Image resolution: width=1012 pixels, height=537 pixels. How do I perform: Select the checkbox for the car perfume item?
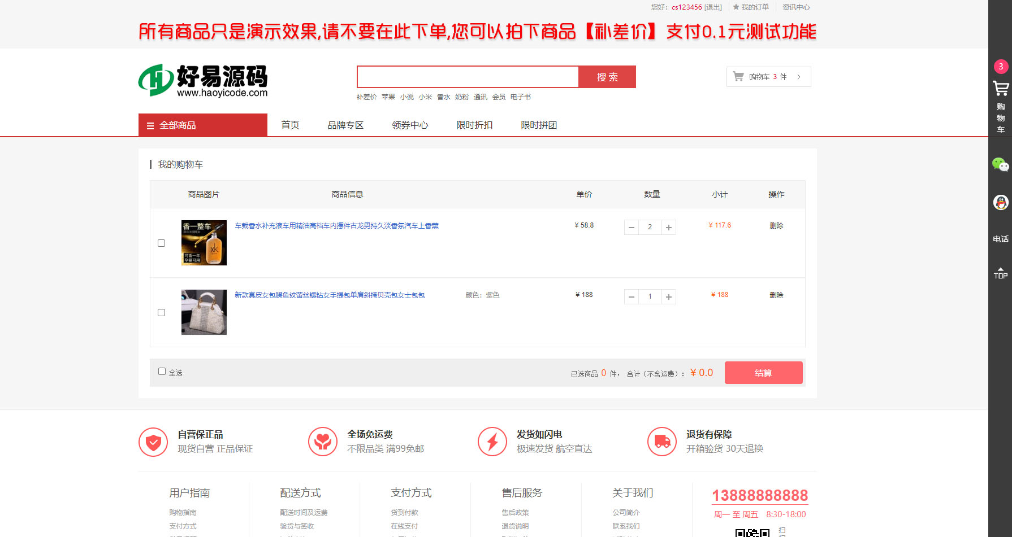161,243
